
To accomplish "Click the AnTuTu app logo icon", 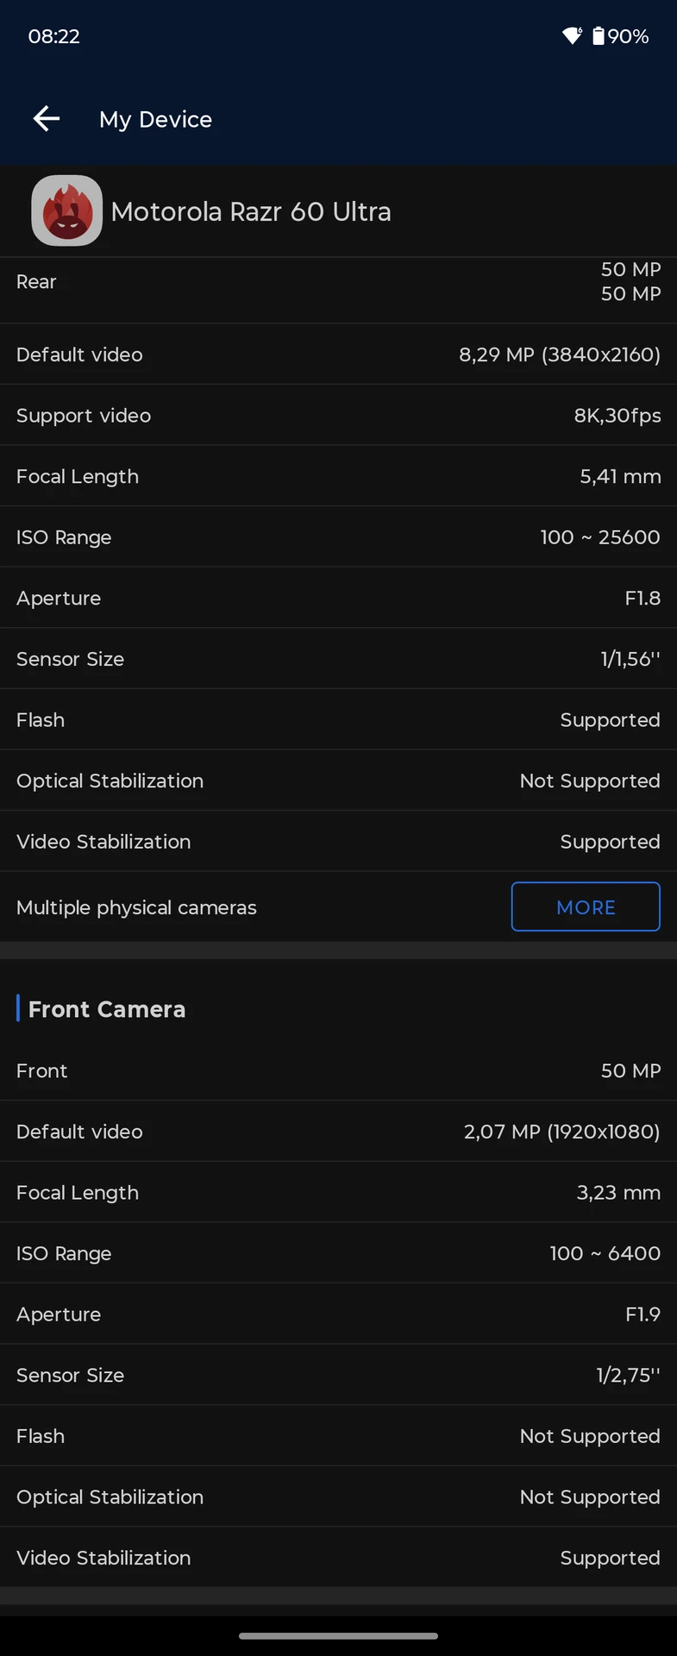I will 67,210.
